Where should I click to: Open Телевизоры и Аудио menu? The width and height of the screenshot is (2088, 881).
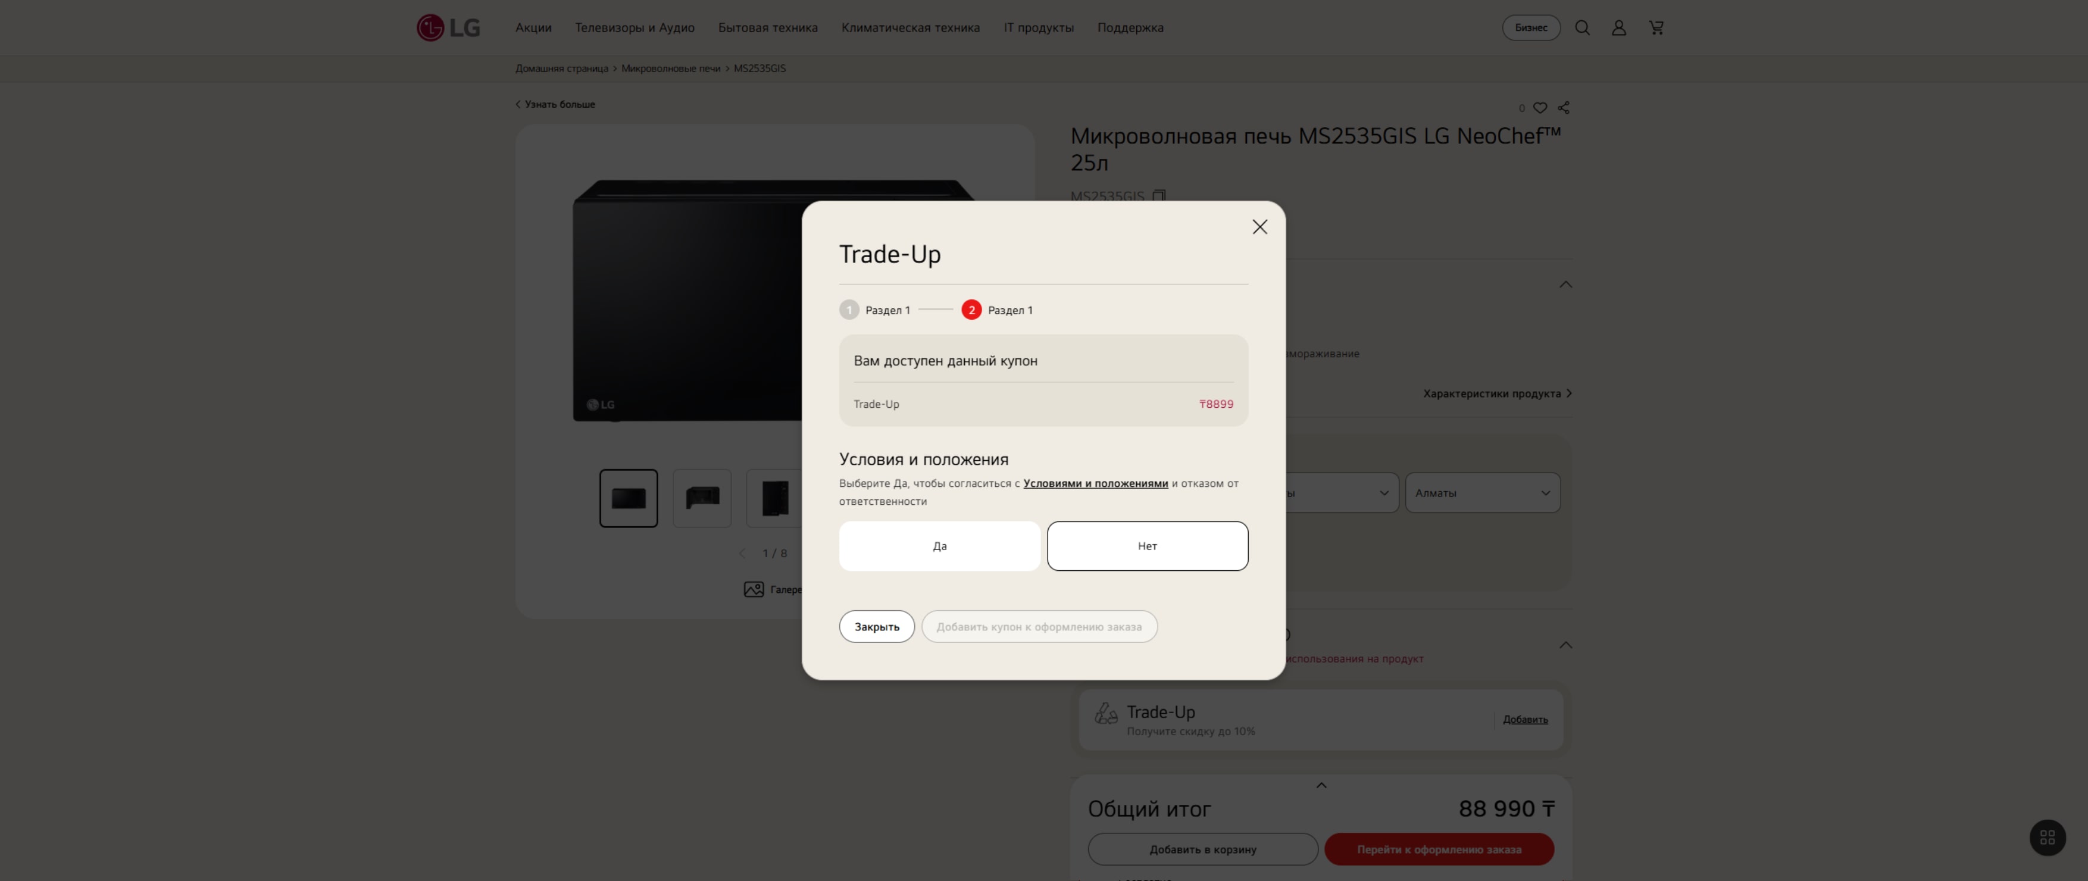point(634,27)
